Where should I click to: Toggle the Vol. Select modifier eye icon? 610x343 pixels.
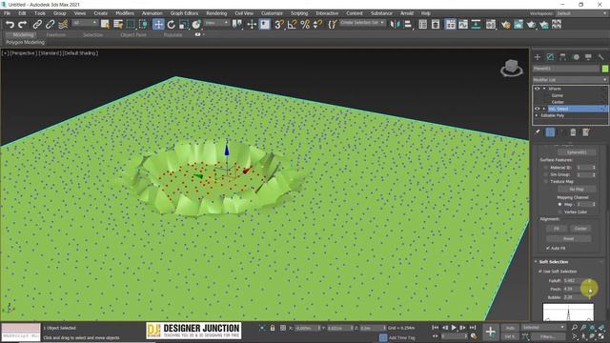(x=538, y=109)
